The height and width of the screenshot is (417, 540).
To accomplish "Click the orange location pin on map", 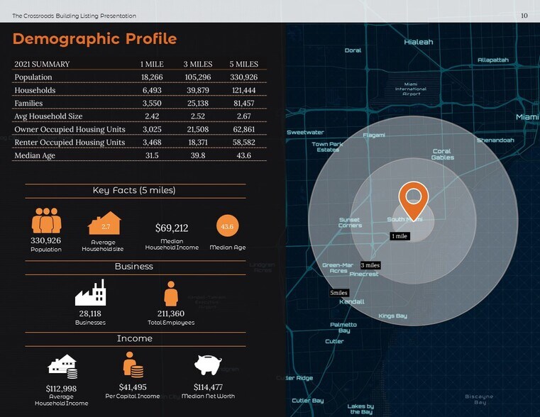I will pos(413,200).
